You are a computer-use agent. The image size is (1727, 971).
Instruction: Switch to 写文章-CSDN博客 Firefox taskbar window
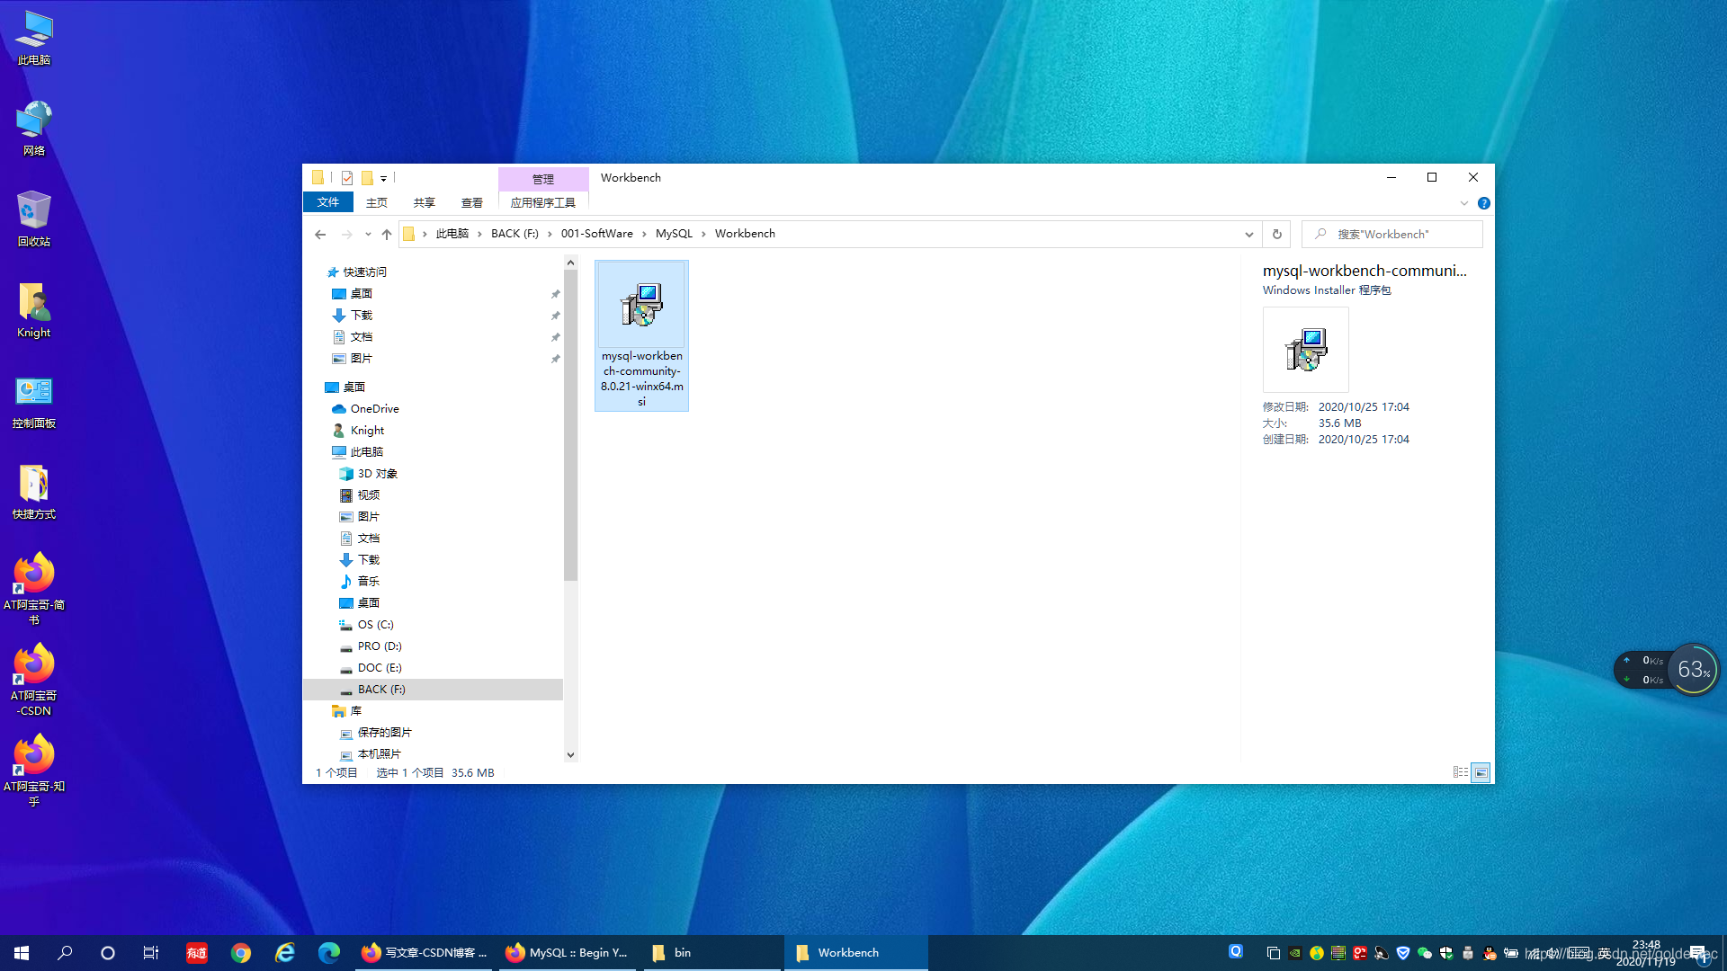click(x=424, y=953)
